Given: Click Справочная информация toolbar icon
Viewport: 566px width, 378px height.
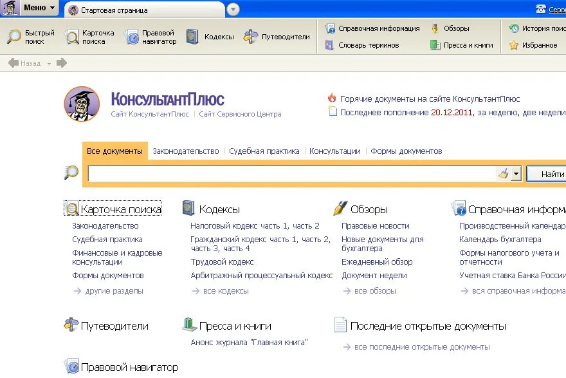Looking at the screenshot, I should (x=330, y=28).
